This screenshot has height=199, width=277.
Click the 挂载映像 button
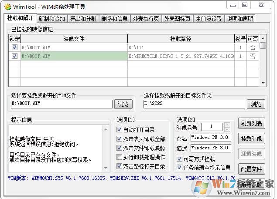click(251, 138)
